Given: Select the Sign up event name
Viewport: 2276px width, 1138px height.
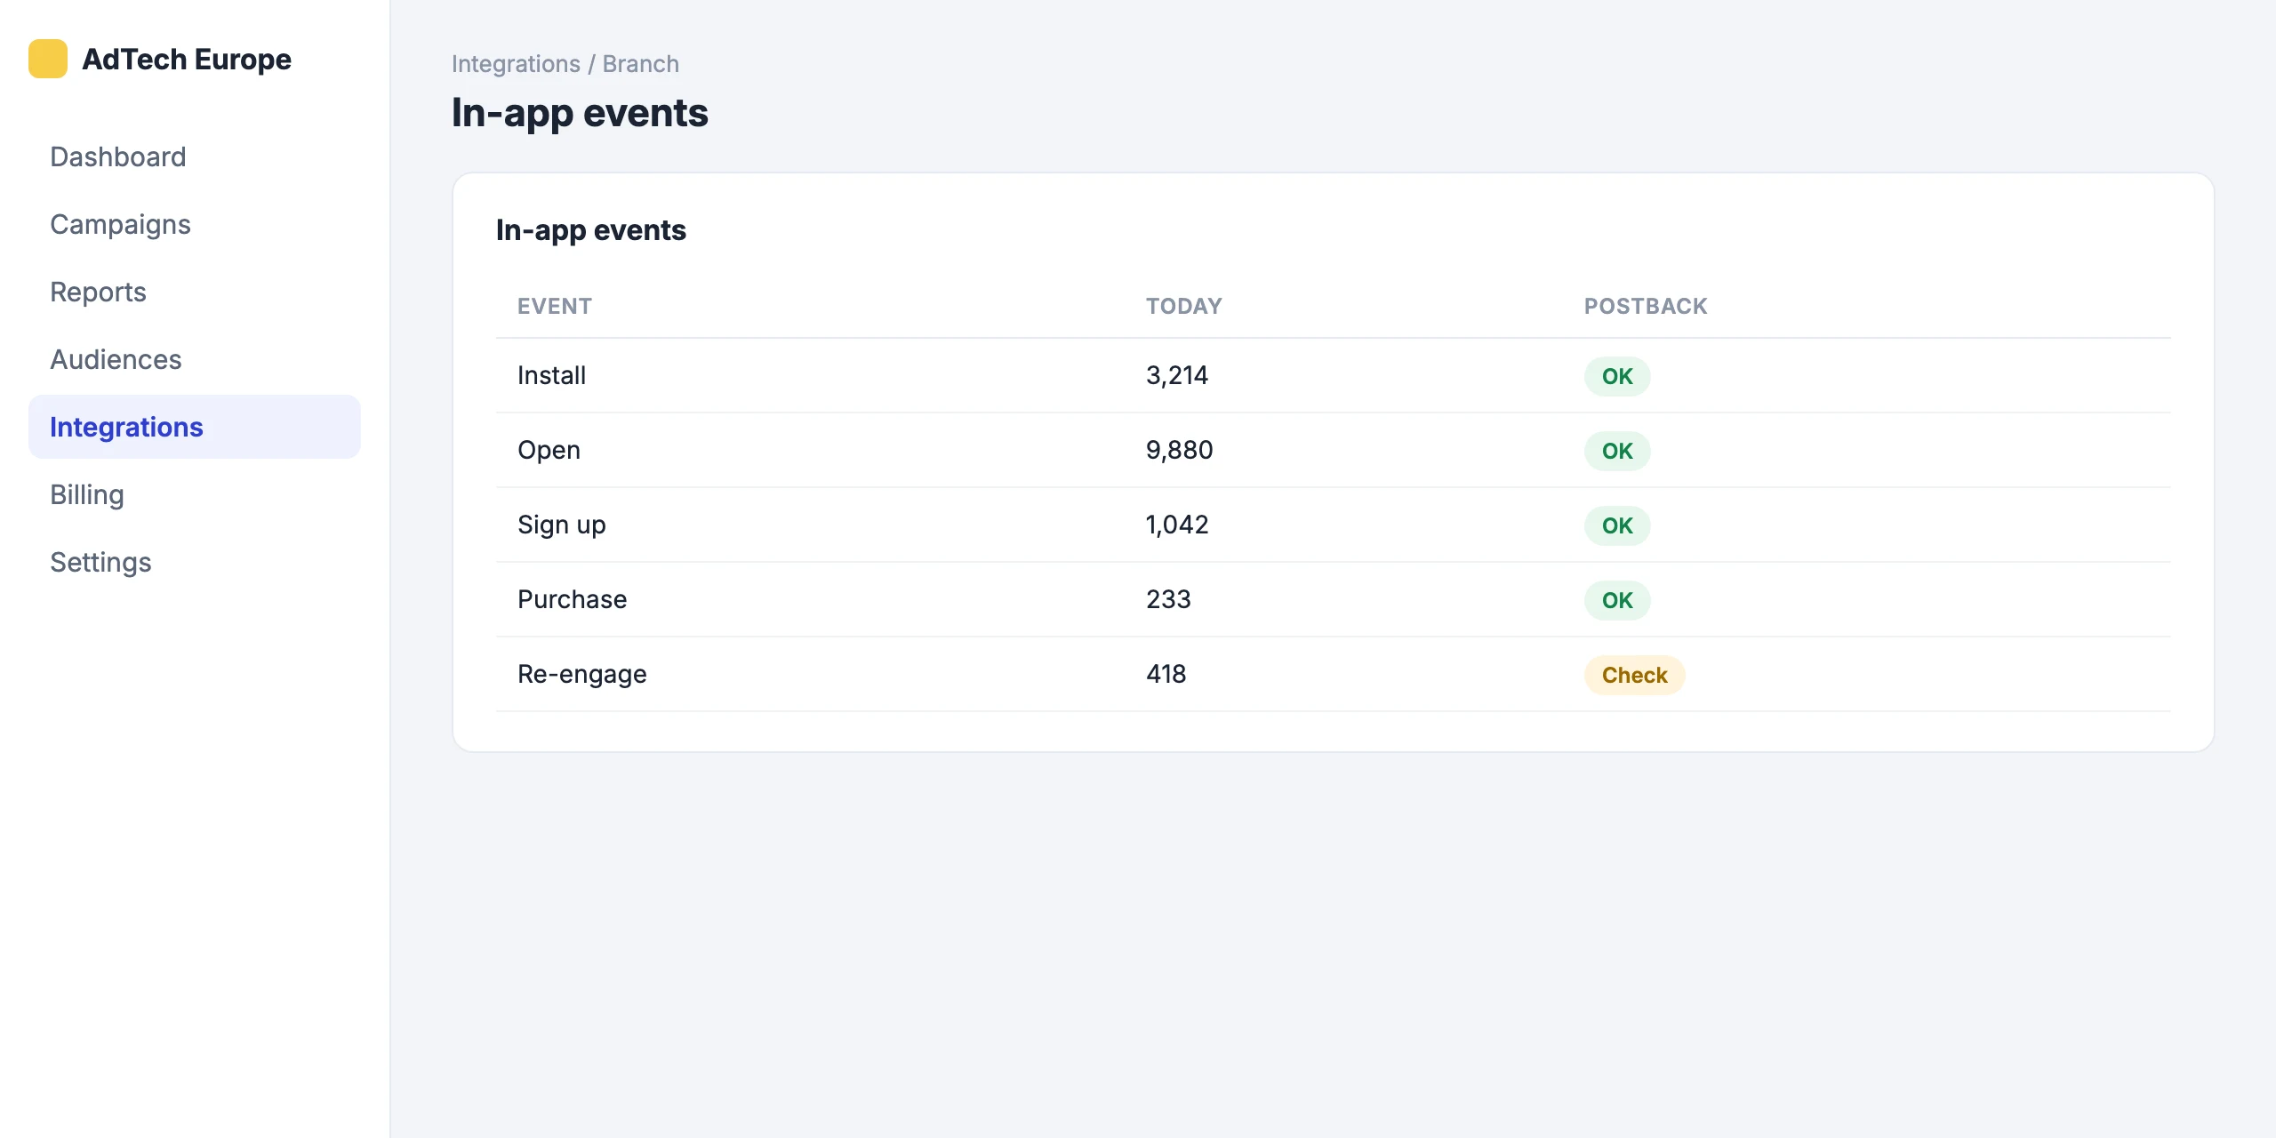Looking at the screenshot, I should pyautogui.click(x=562, y=525).
